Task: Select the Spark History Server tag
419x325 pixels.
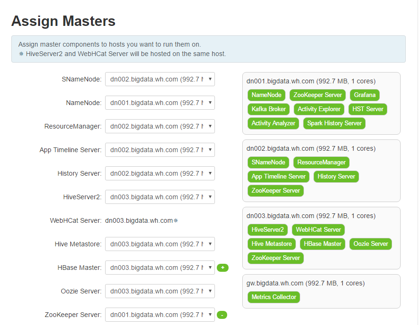Action: (334, 123)
